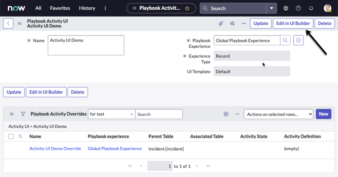
Task: Open the Favorites menu
Action: point(60,8)
